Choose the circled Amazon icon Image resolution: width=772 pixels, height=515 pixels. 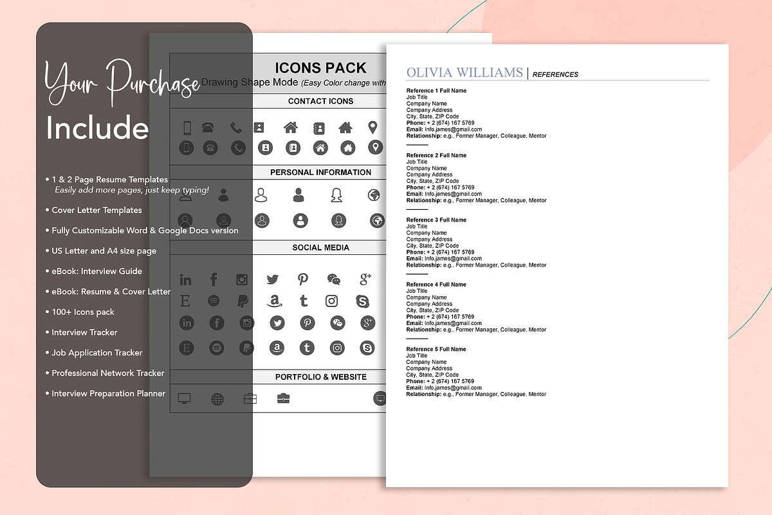point(277,348)
